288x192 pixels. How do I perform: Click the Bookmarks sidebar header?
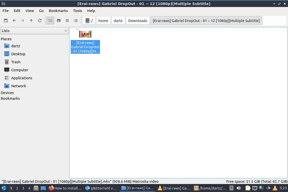[10, 98]
